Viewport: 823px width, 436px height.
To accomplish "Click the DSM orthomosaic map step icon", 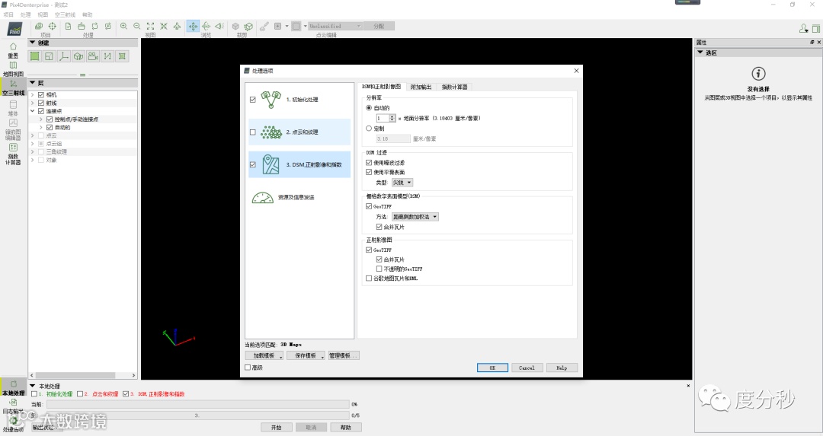I will pyautogui.click(x=271, y=164).
